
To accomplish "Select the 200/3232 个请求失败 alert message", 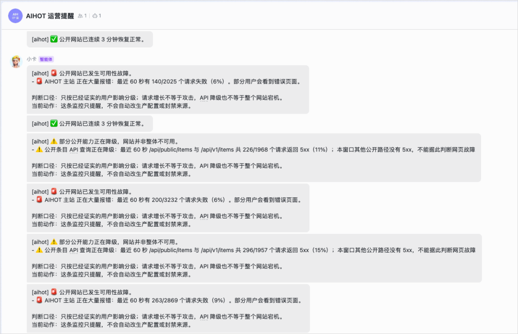I will click(x=168, y=208).
